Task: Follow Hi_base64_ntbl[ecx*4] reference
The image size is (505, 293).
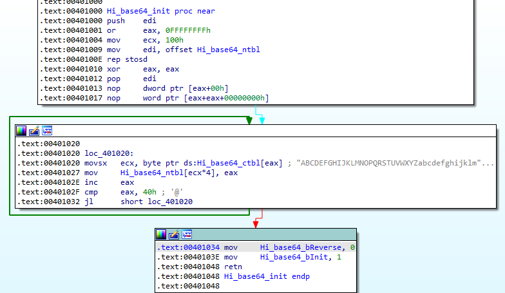Action: [x=167, y=173]
